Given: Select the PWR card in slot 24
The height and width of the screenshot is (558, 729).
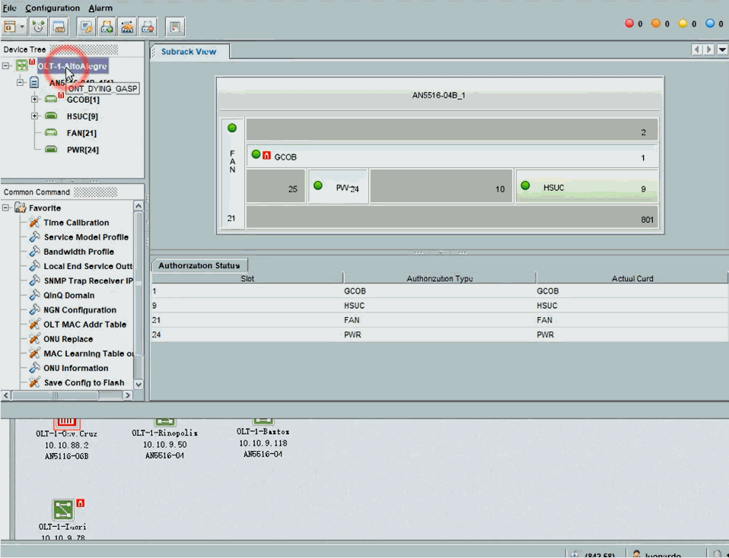Looking at the screenshot, I should pyautogui.click(x=339, y=187).
